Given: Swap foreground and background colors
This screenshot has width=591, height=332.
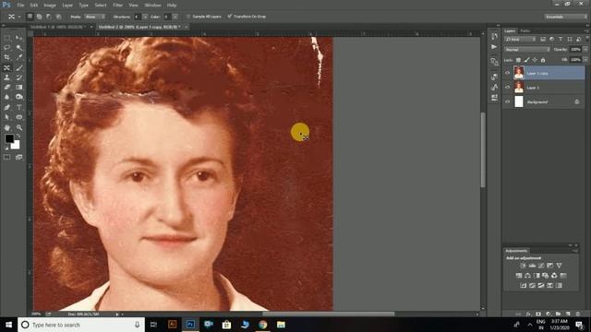Looking at the screenshot, I should point(18,136).
